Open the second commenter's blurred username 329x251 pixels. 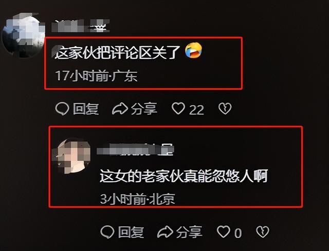click(x=135, y=149)
